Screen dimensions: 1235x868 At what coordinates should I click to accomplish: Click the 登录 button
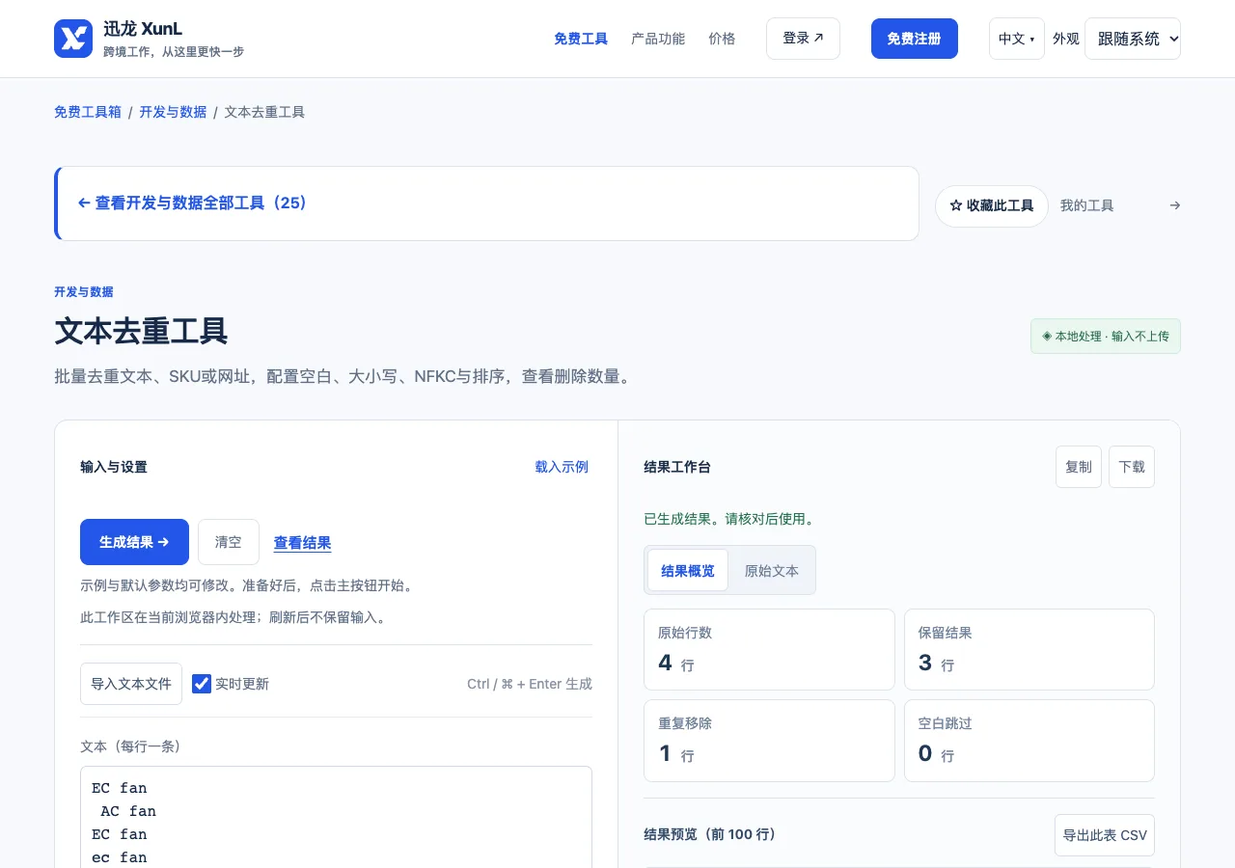click(x=803, y=39)
